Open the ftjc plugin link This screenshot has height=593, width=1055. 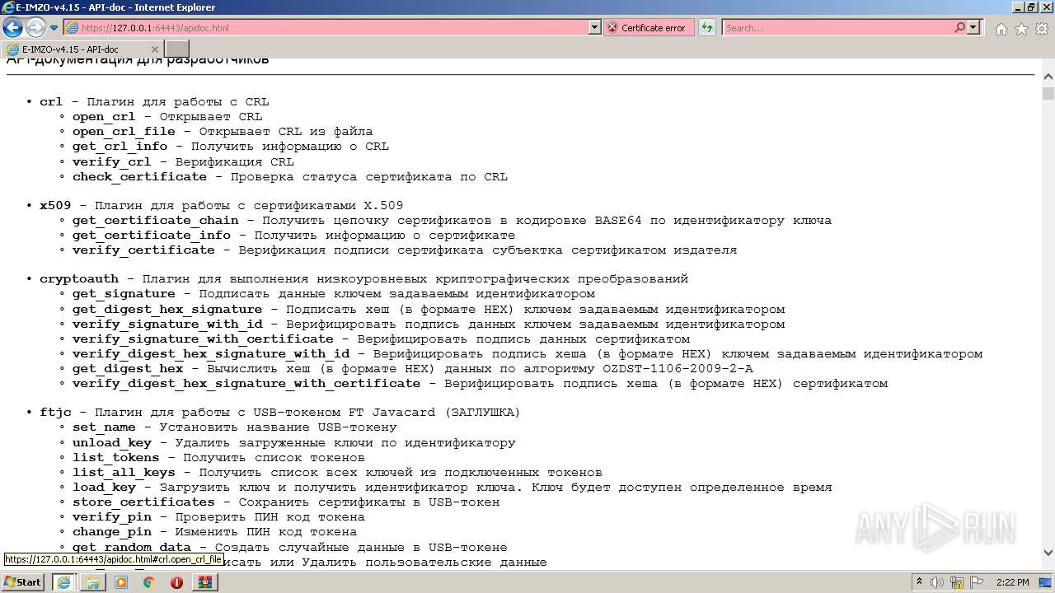pyautogui.click(x=55, y=413)
